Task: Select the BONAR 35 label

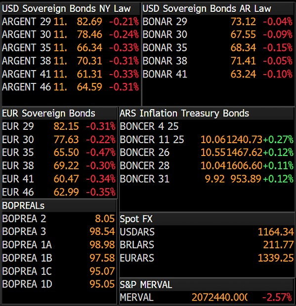Action: [x=165, y=48]
